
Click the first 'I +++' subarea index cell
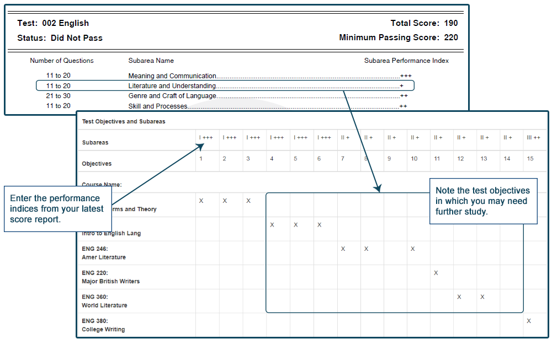pos(206,138)
